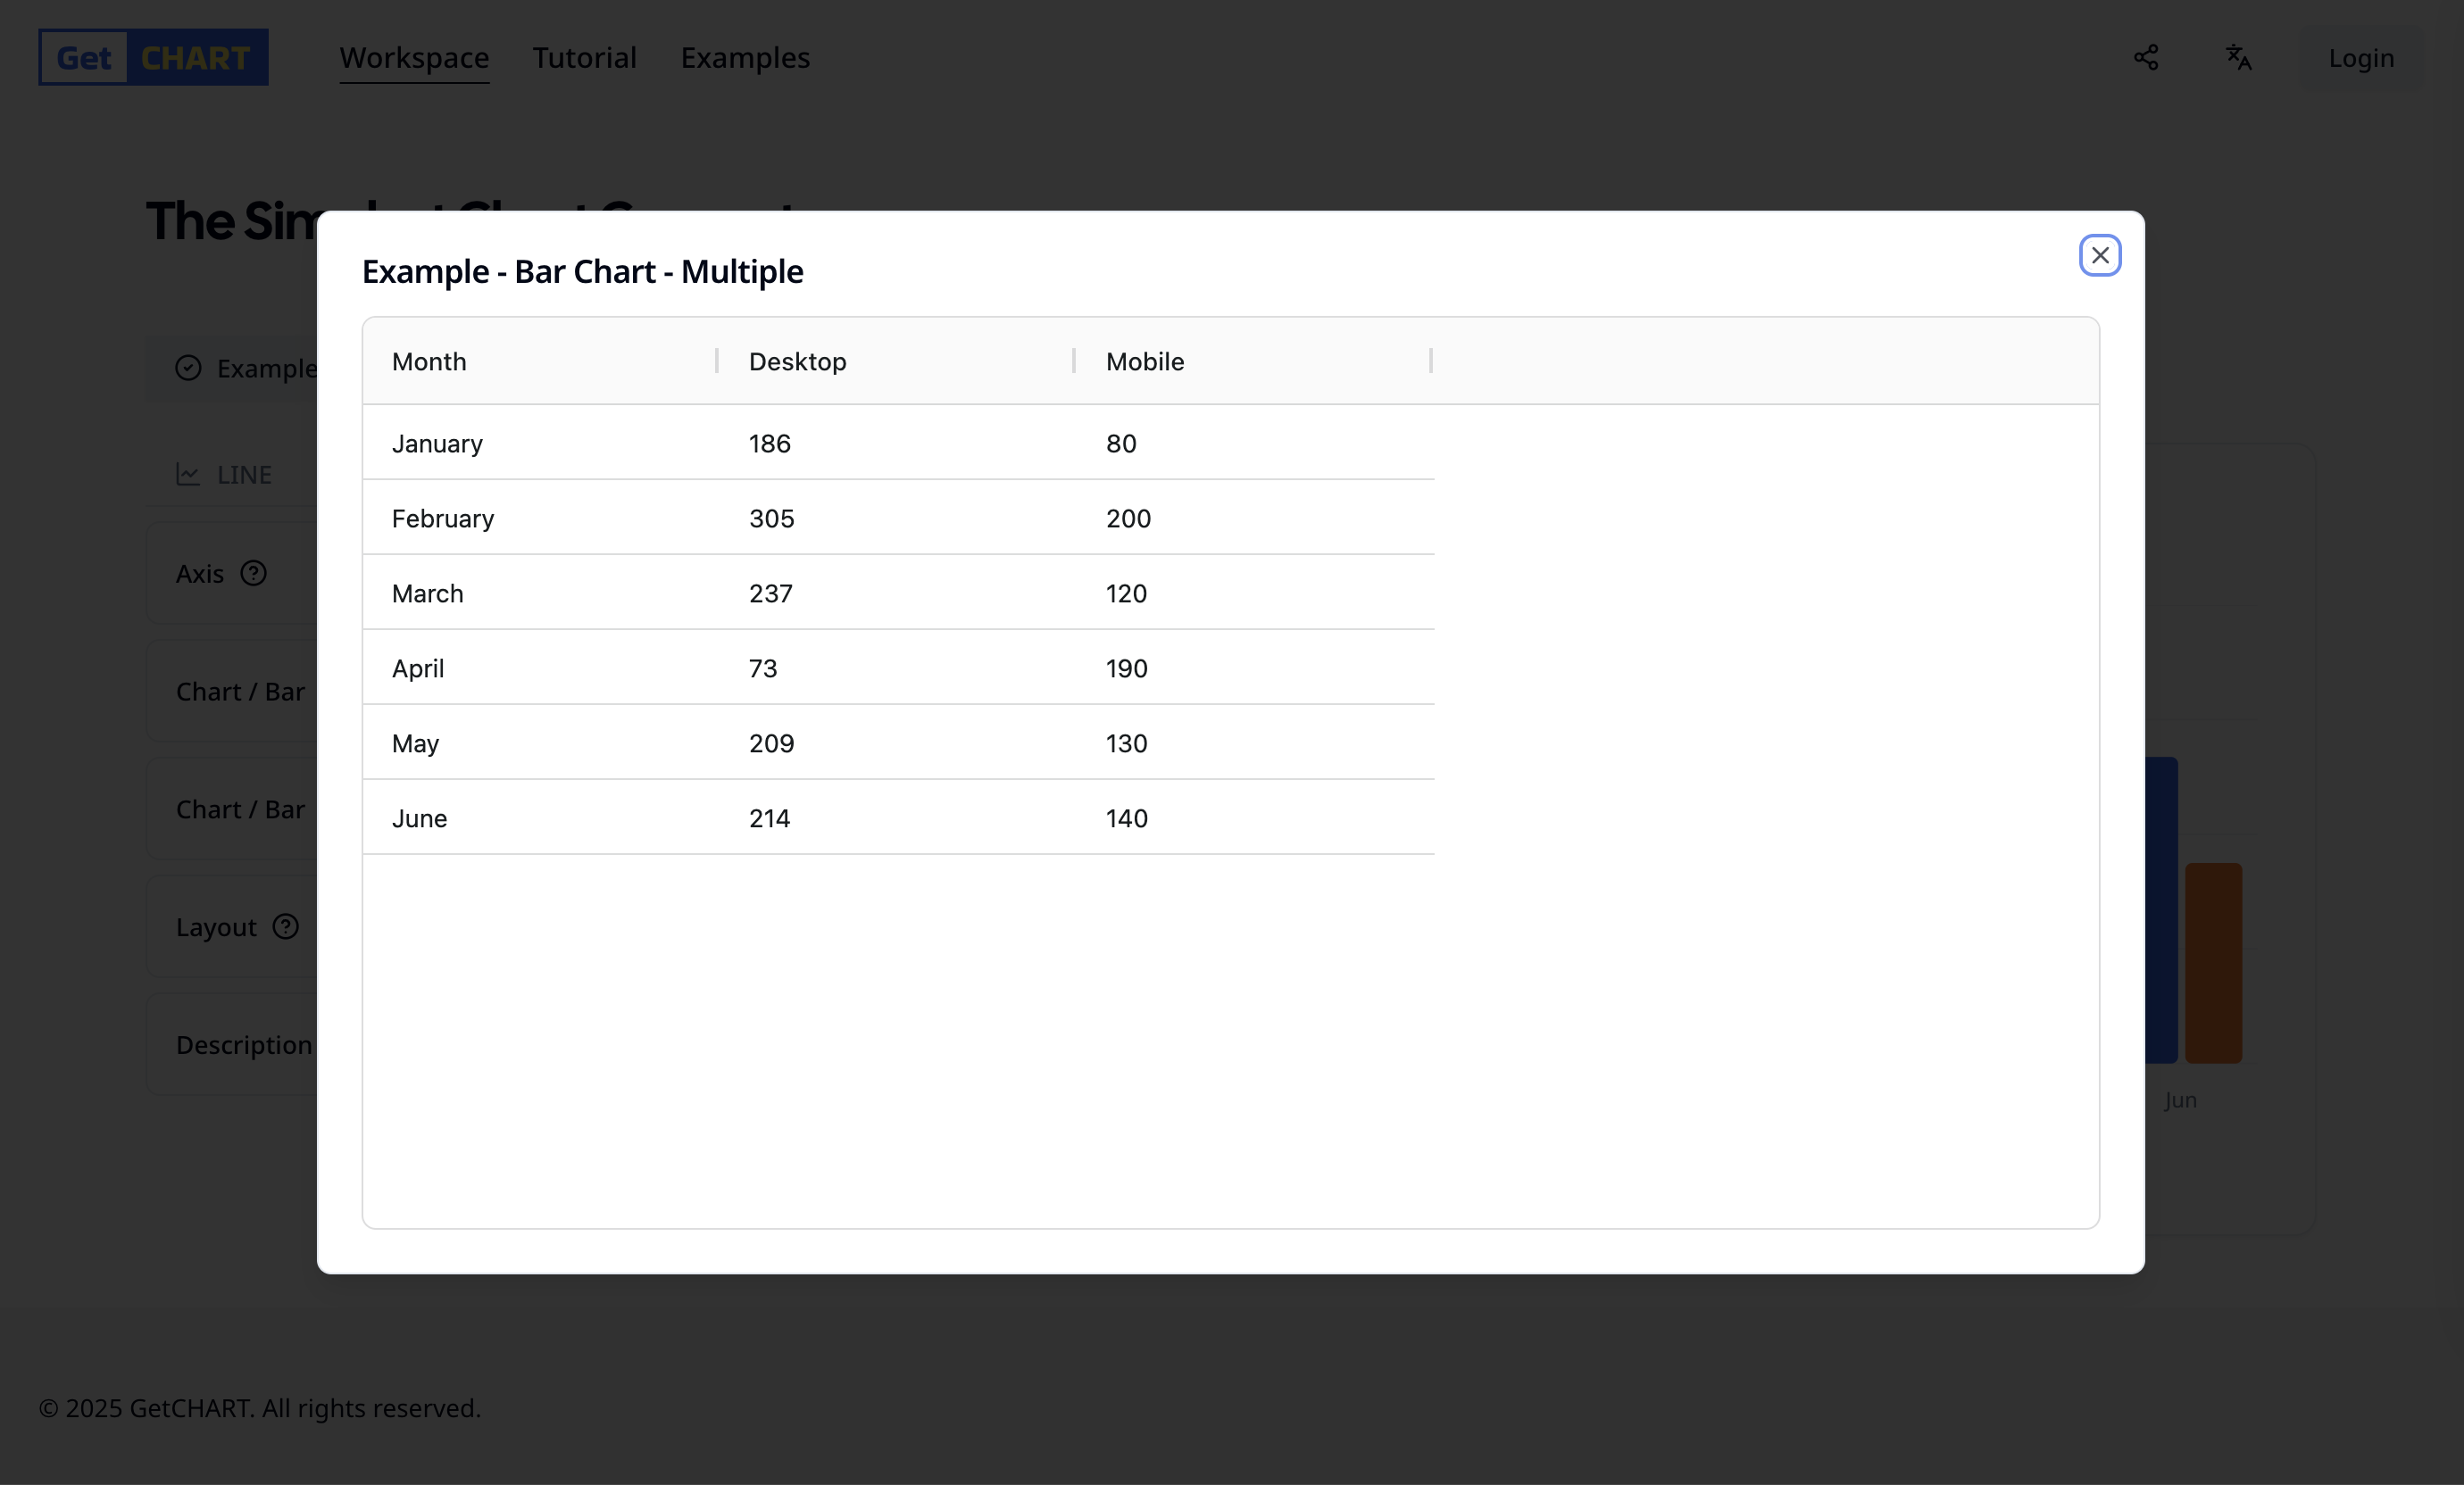Click Desktop value 209

(897, 742)
